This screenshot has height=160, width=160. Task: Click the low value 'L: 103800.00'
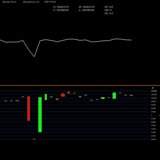click(86, 10)
